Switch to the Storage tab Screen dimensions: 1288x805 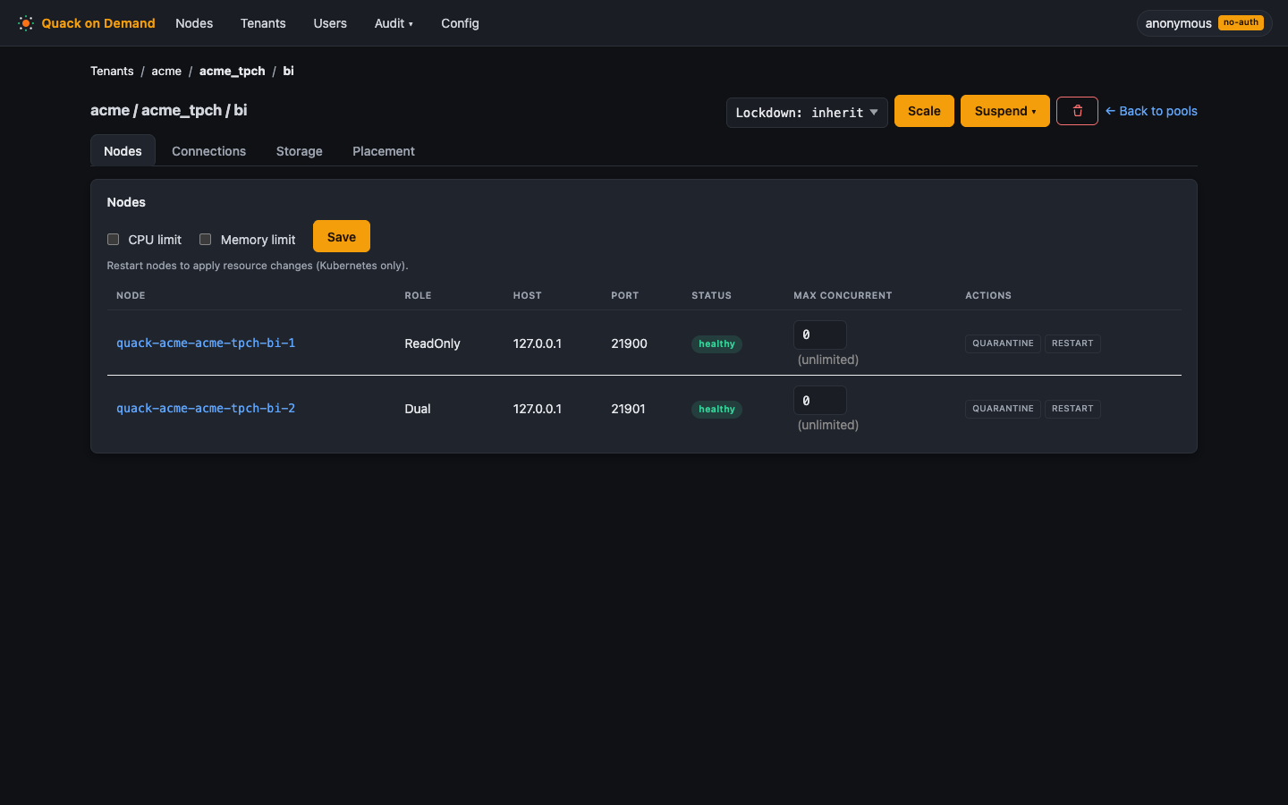click(299, 151)
